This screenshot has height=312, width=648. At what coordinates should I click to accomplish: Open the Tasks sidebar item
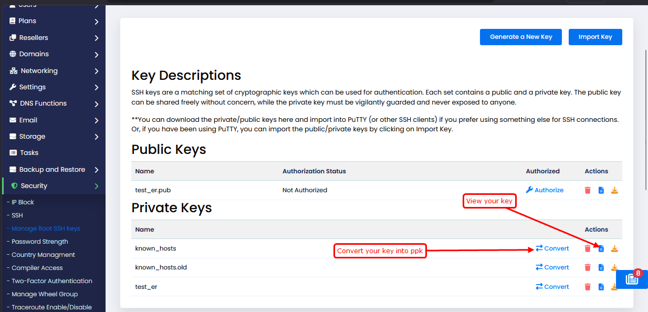[29, 153]
